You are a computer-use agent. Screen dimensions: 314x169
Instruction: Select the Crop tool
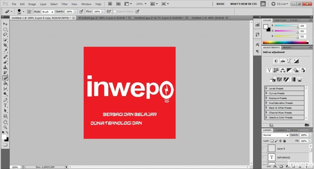[x=5, y=45]
